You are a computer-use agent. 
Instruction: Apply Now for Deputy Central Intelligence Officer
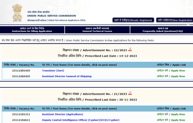coord(171,120)
